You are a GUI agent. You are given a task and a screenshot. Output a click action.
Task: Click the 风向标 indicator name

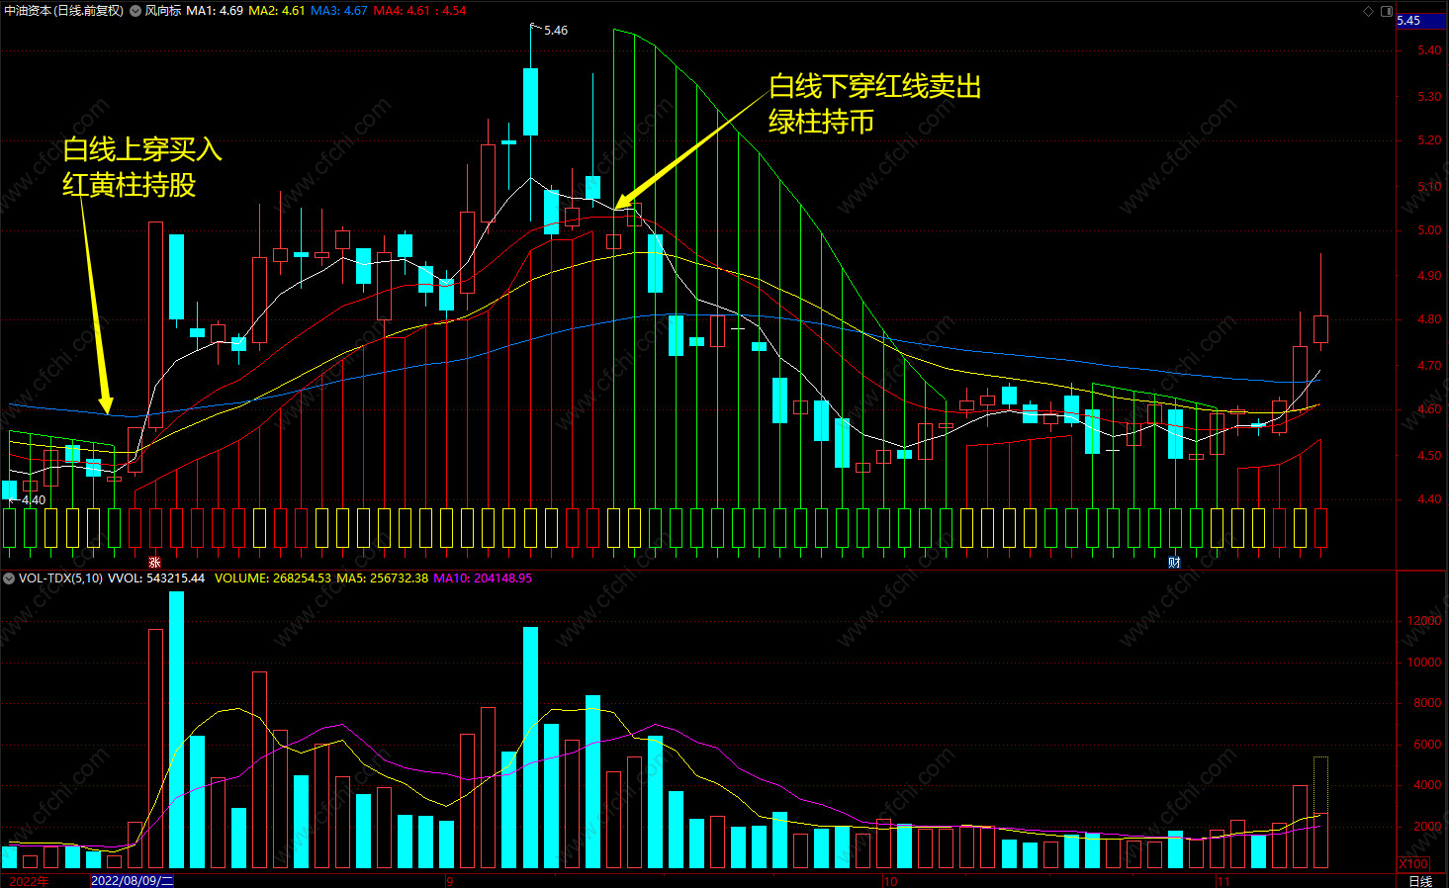click(x=163, y=11)
